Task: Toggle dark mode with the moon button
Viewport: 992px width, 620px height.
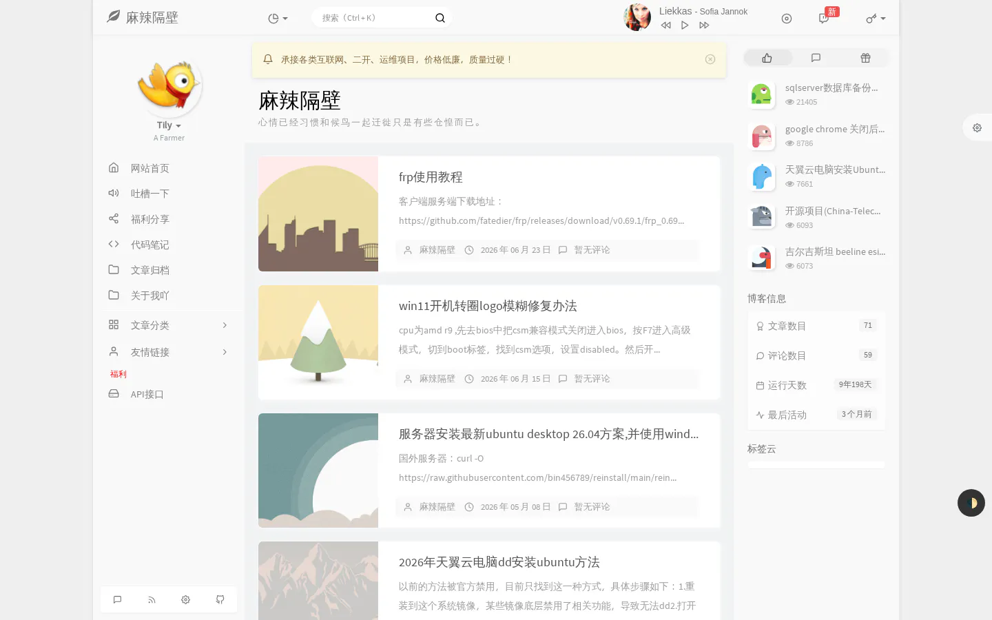Action: click(971, 503)
